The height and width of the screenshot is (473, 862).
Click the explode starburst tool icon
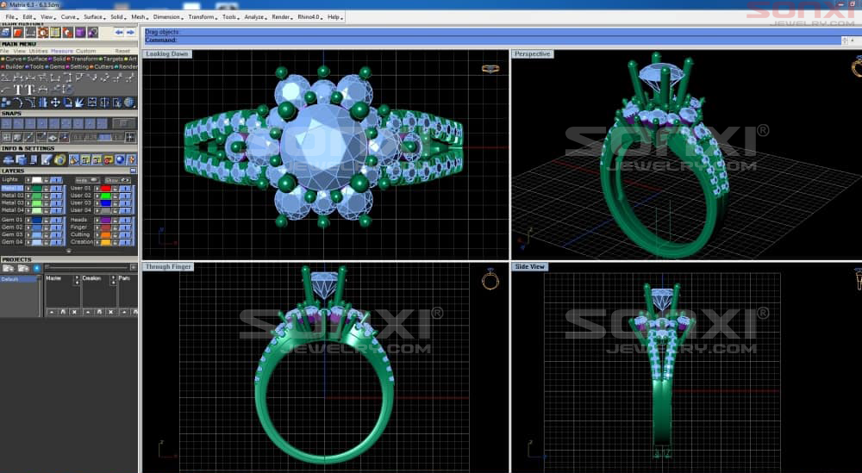79,103
